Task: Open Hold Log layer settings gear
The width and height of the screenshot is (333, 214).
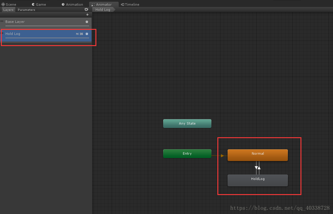Action: click(x=87, y=34)
